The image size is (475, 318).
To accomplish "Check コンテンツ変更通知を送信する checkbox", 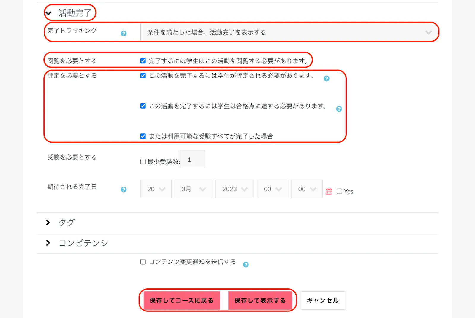I will [x=143, y=262].
